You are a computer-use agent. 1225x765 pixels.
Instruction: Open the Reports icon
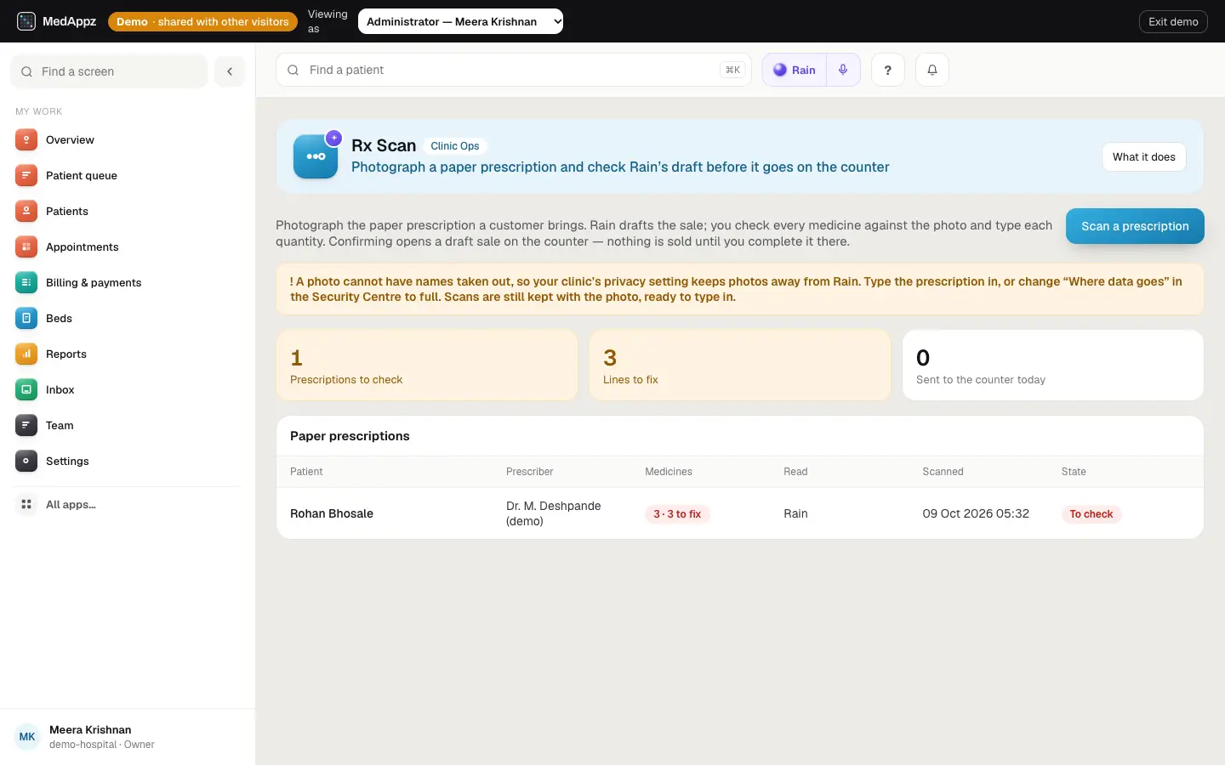(x=26, y=354)
